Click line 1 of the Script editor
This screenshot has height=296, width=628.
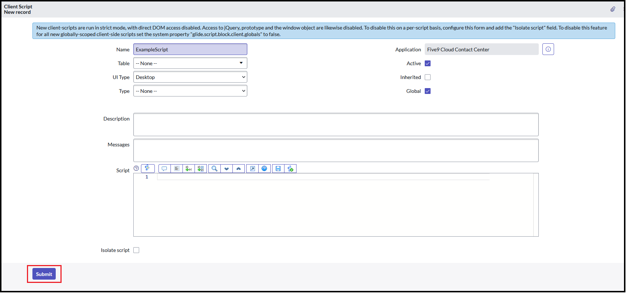323,177
